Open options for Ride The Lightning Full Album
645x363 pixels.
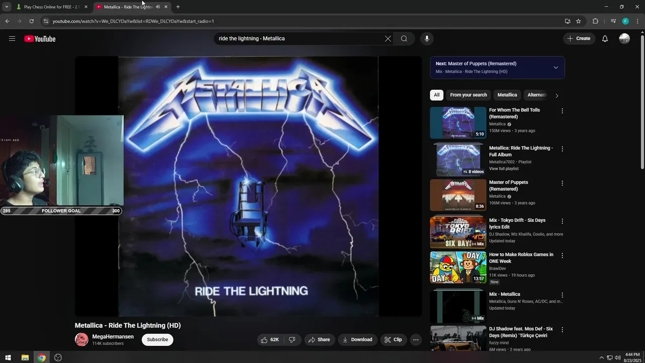click(562, 149)
